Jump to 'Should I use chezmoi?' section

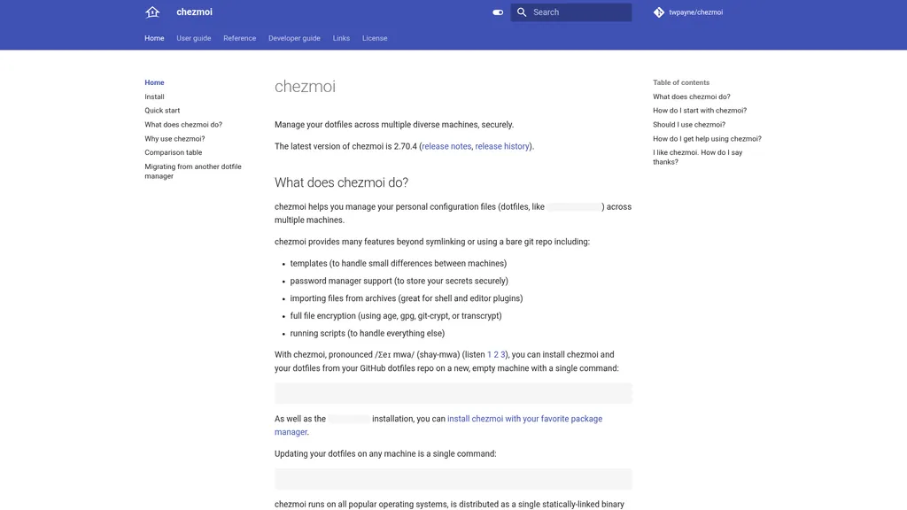(689, 124)
